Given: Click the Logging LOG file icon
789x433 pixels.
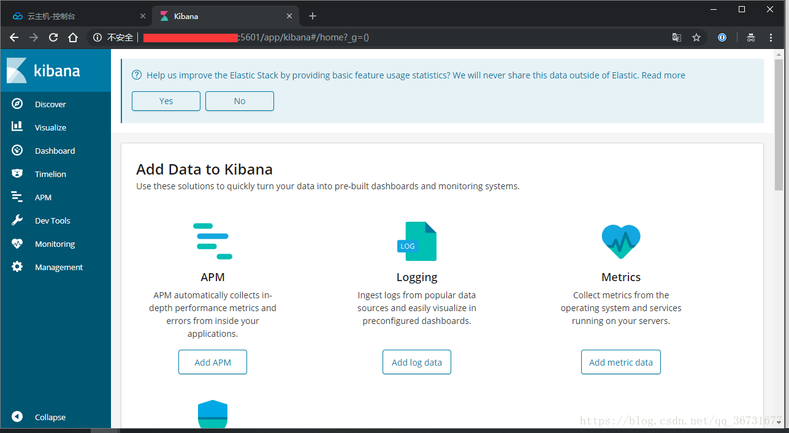Looking at the screenshot, I should (x=417, y=241).
